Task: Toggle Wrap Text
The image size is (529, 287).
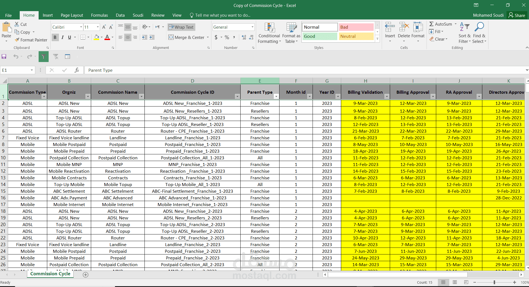Action: pos(181,27)
